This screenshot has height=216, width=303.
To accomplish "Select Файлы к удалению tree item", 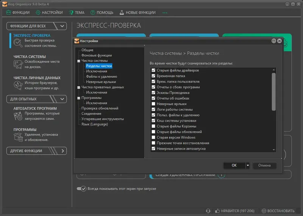I will (x=102, y=77).
